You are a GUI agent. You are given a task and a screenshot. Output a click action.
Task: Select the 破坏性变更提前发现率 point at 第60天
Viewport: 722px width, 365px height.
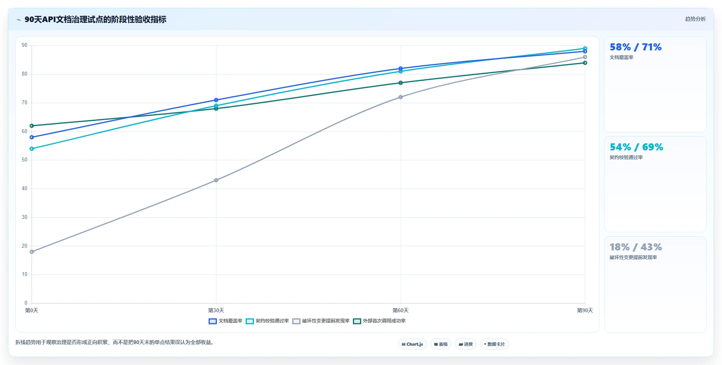(x=401, y=97)
